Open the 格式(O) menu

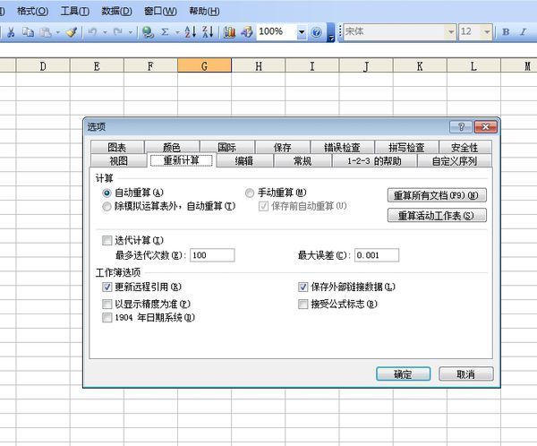(x=32, y=11)
